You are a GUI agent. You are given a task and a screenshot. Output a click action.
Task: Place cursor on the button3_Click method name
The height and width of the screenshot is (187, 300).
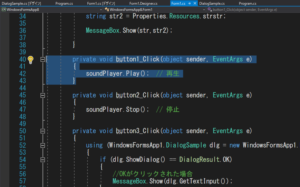138,131
